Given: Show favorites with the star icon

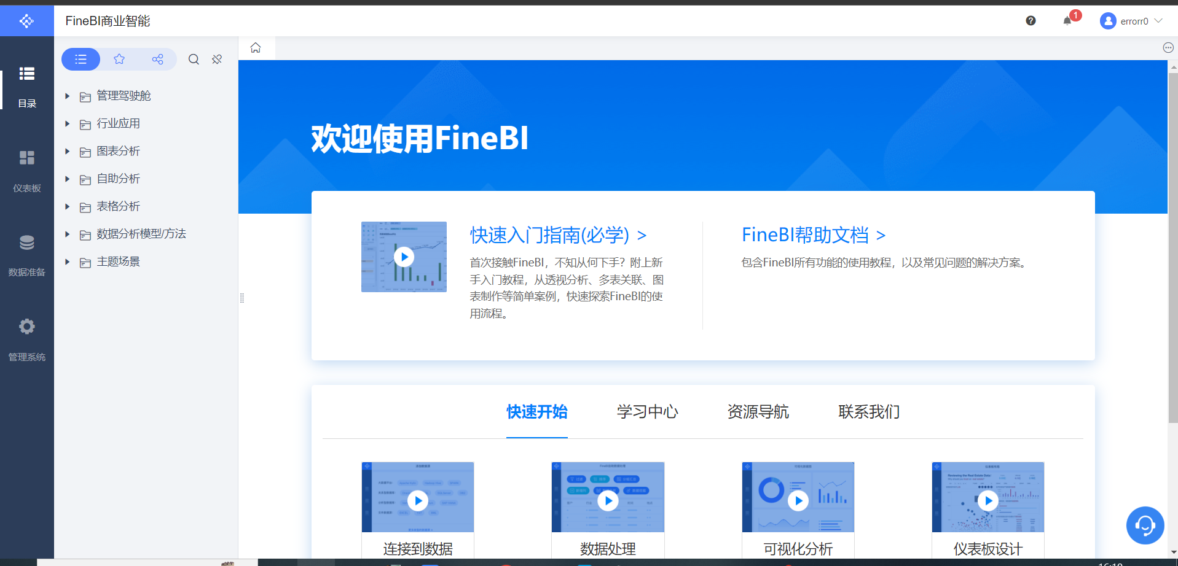Looking at the screenshot, I should click(x=119, y=59).
